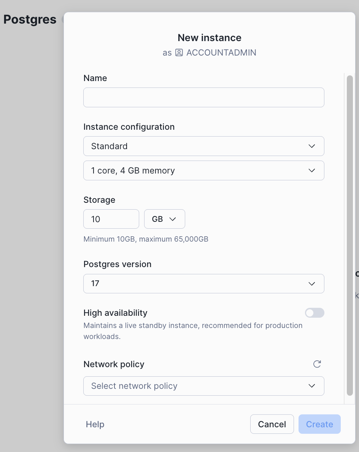This screenshot has width=359, height=452.
Task: Enable the High availability toggle
Action: [x=315, y=313]
